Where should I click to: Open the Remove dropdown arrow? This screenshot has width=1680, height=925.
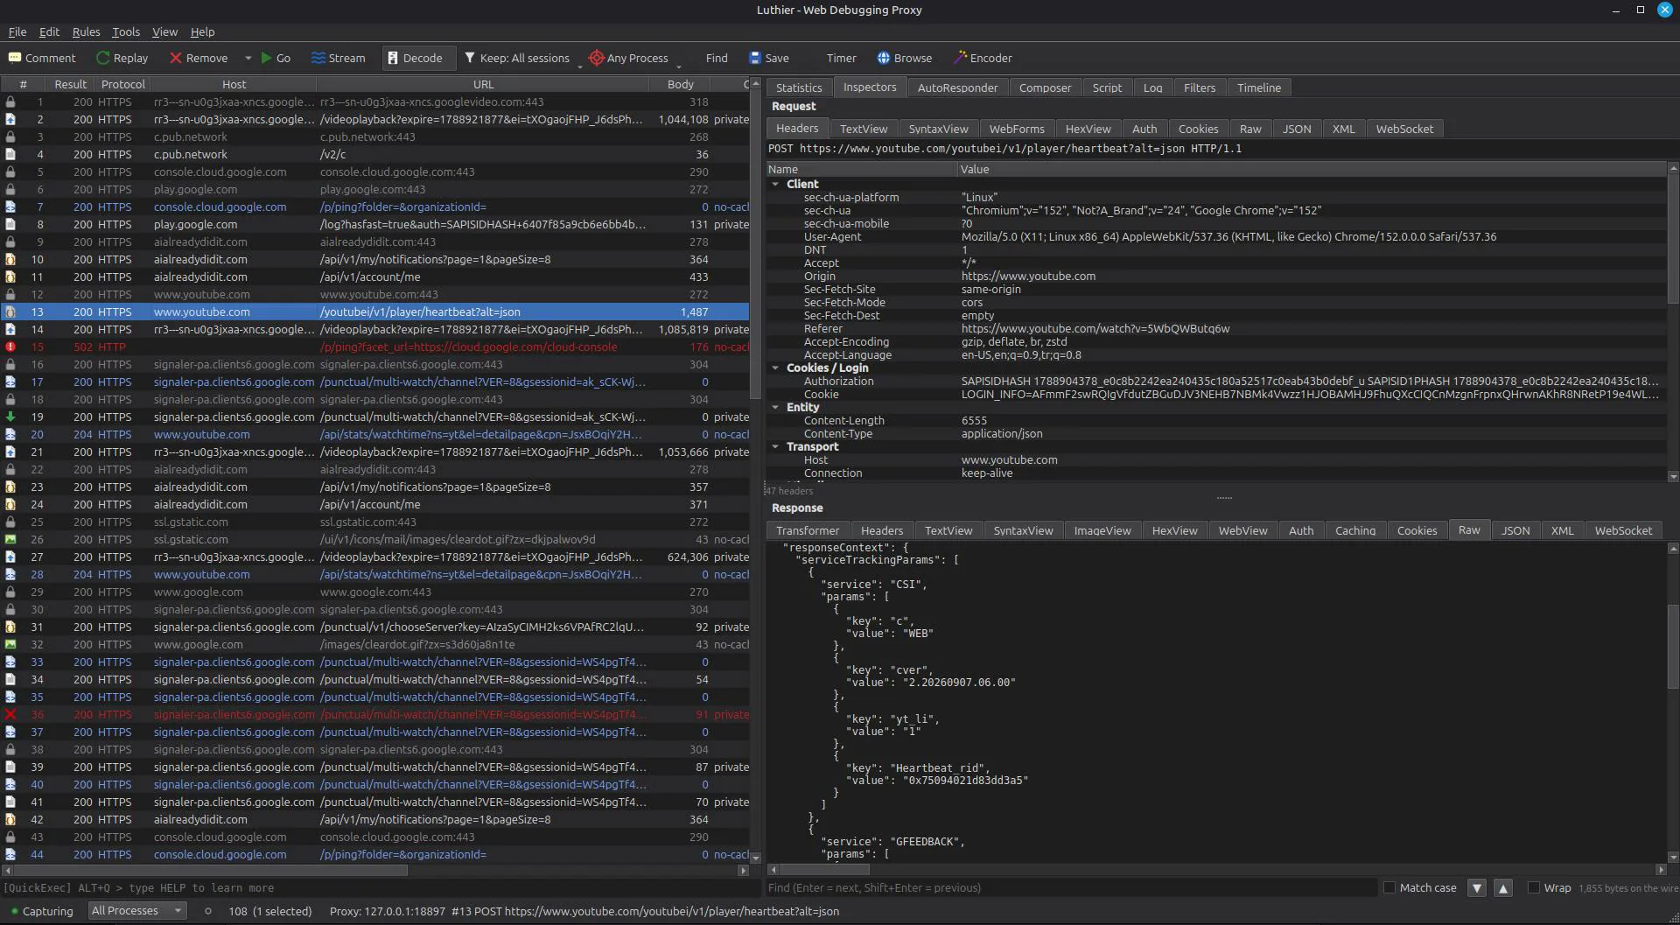pos(248,58)
